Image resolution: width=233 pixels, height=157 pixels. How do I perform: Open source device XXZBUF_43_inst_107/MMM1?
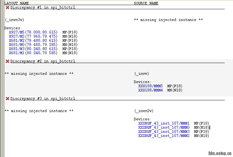pyautogui.click(x=164, y=123)
